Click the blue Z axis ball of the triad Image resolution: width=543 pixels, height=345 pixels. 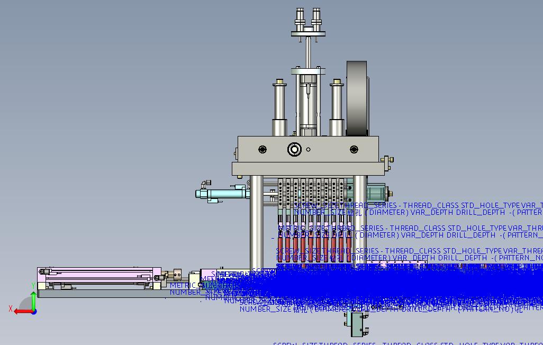pyautogui.click(x=34, y=312)
